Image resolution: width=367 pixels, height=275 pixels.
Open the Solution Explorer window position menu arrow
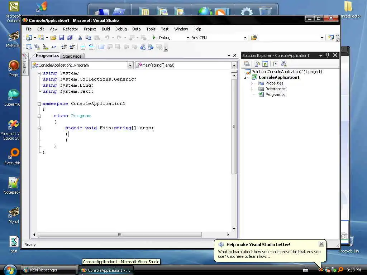(321, 56)
